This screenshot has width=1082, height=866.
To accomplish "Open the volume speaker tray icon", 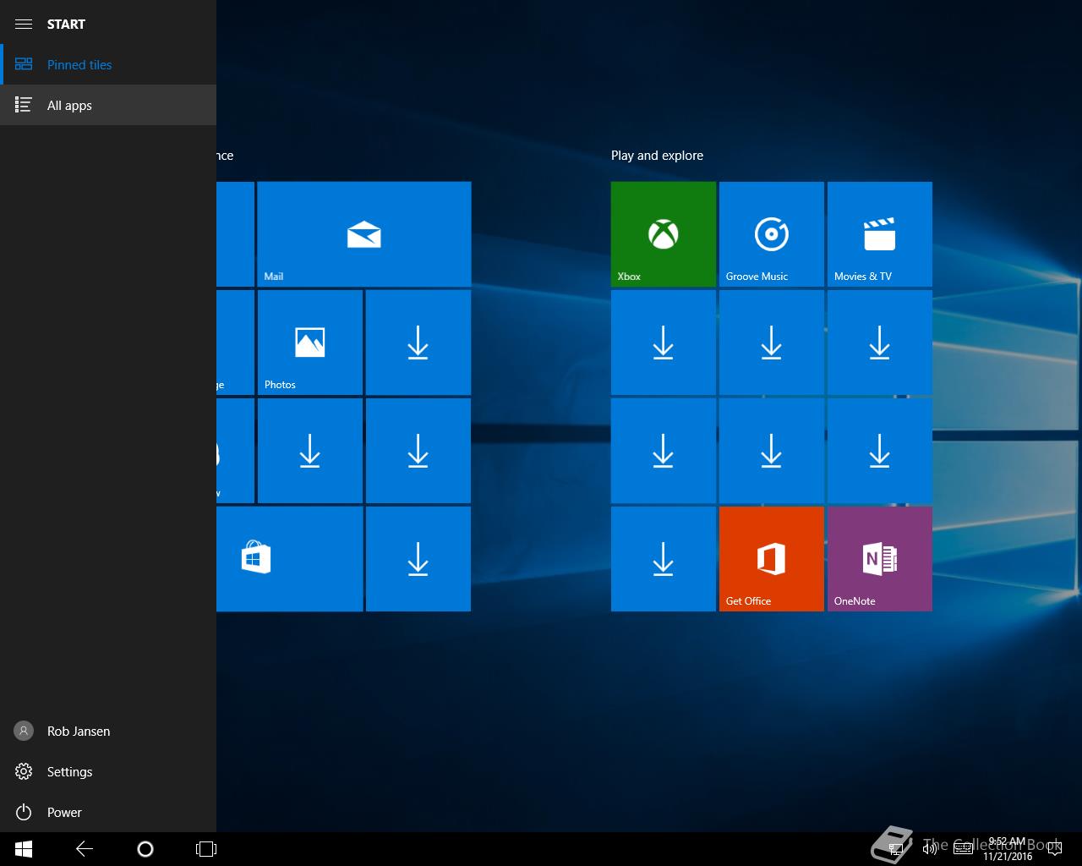I will point(929,849).
